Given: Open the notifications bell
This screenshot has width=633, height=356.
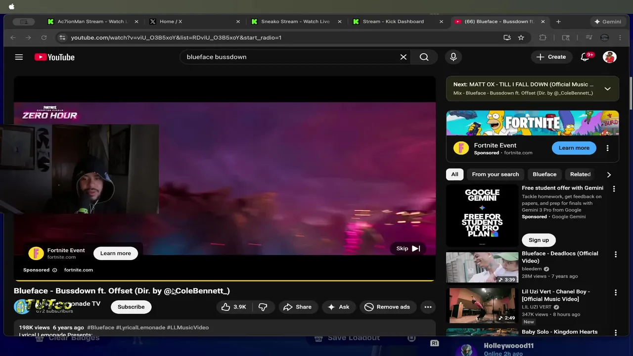Looking at the screenshot, I should pos(585,57).
